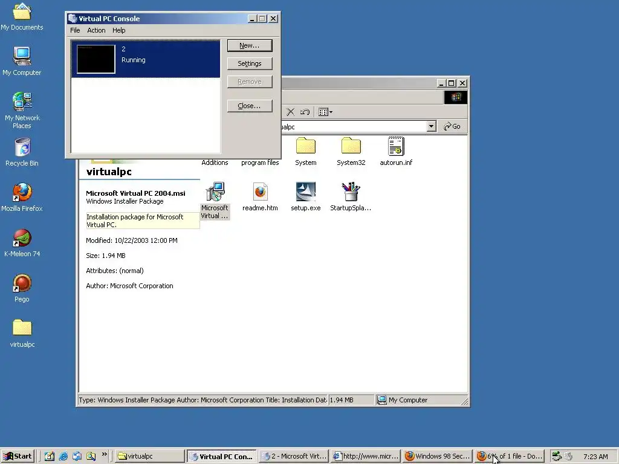This screenshot has width=619, height=464.
Task: Select the running virtual machine thumbnail
Action: (x=96, y=59)
